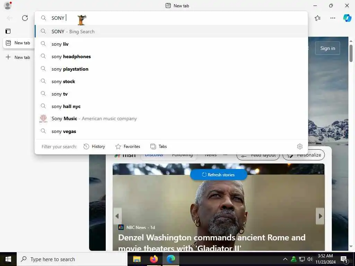Choose the sony liv suggestion
355x266 pixels.
coord(171,44)
